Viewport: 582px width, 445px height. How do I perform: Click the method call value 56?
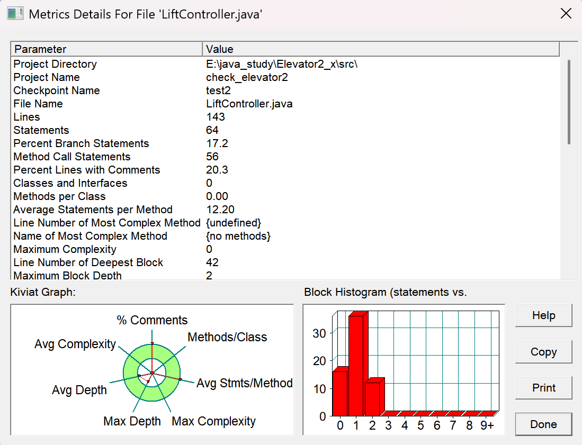(212, 157)
